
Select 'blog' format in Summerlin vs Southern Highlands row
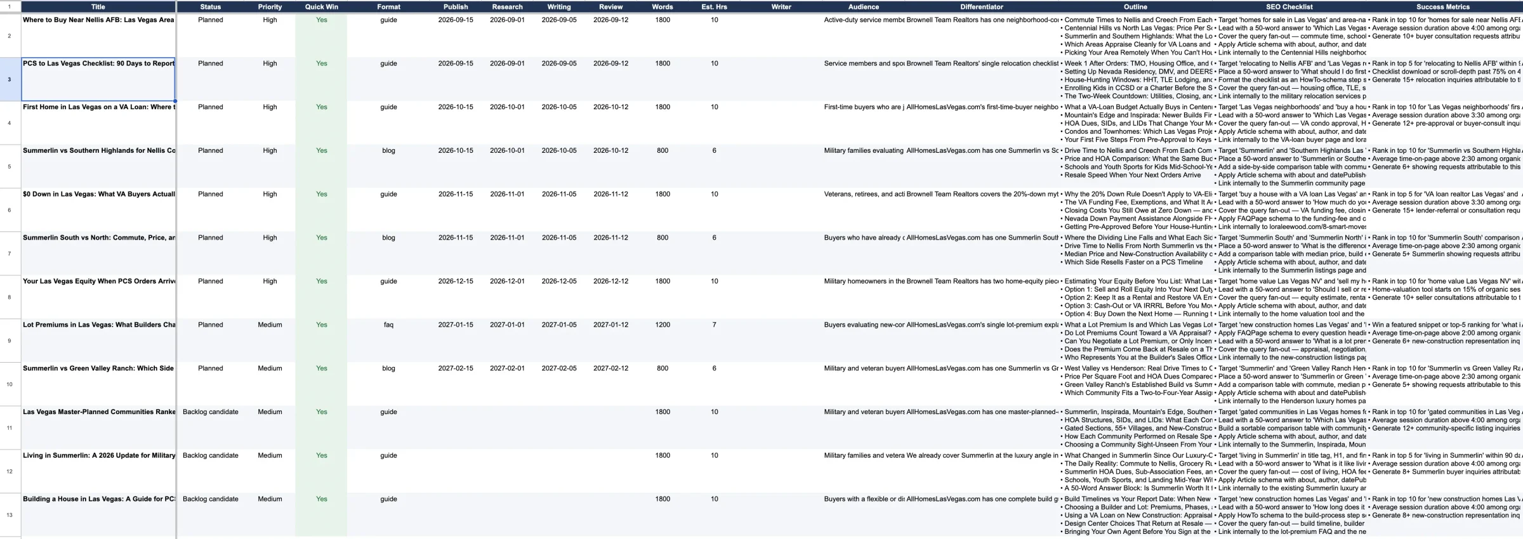(x=388, y=150)
